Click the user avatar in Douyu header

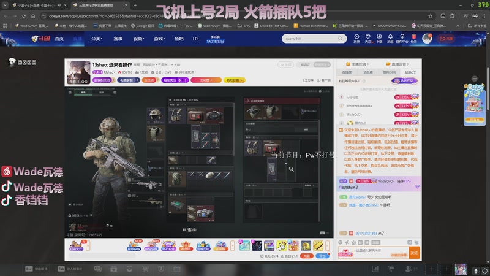tap(427, 39)
